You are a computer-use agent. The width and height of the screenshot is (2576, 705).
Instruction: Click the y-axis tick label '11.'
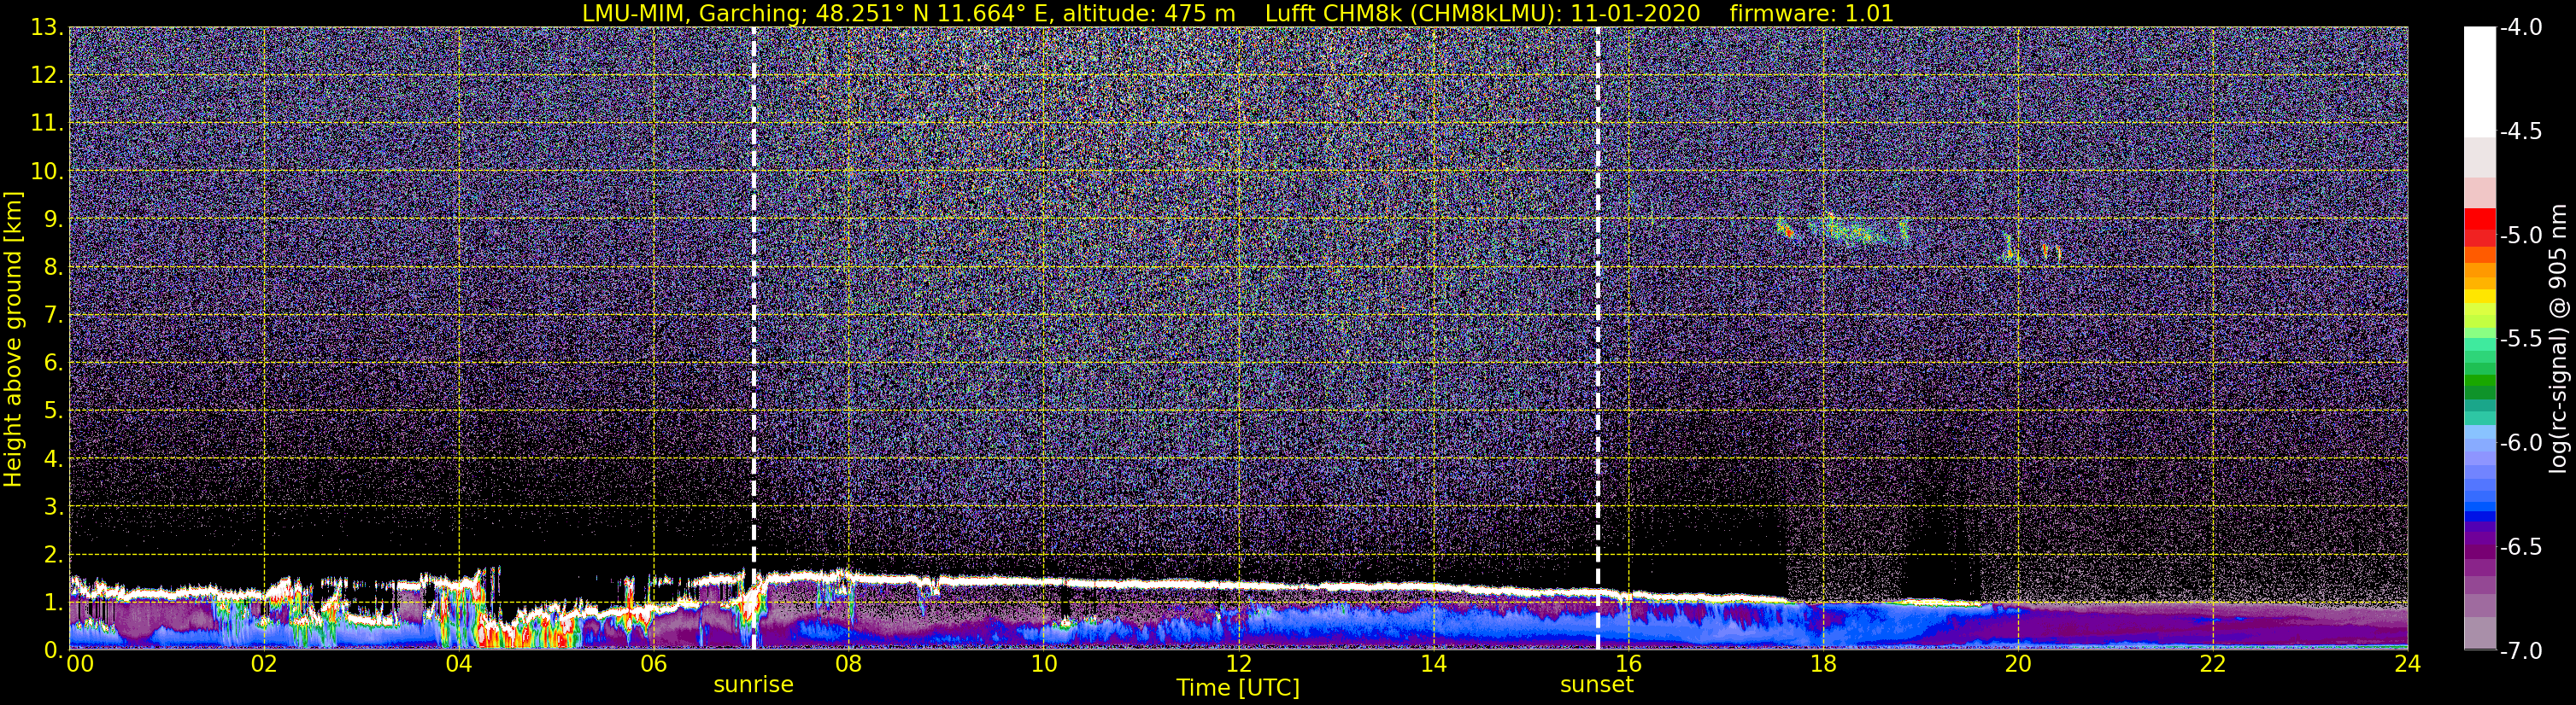click(47, 124)
